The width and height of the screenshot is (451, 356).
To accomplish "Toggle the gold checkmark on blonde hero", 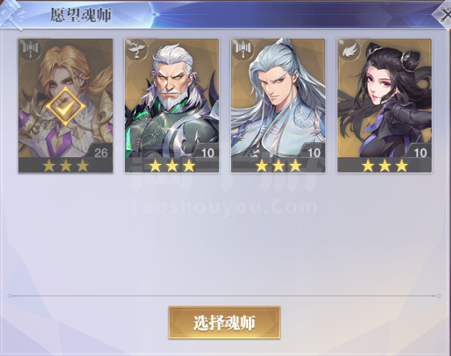I will click(x=65, y=107).
